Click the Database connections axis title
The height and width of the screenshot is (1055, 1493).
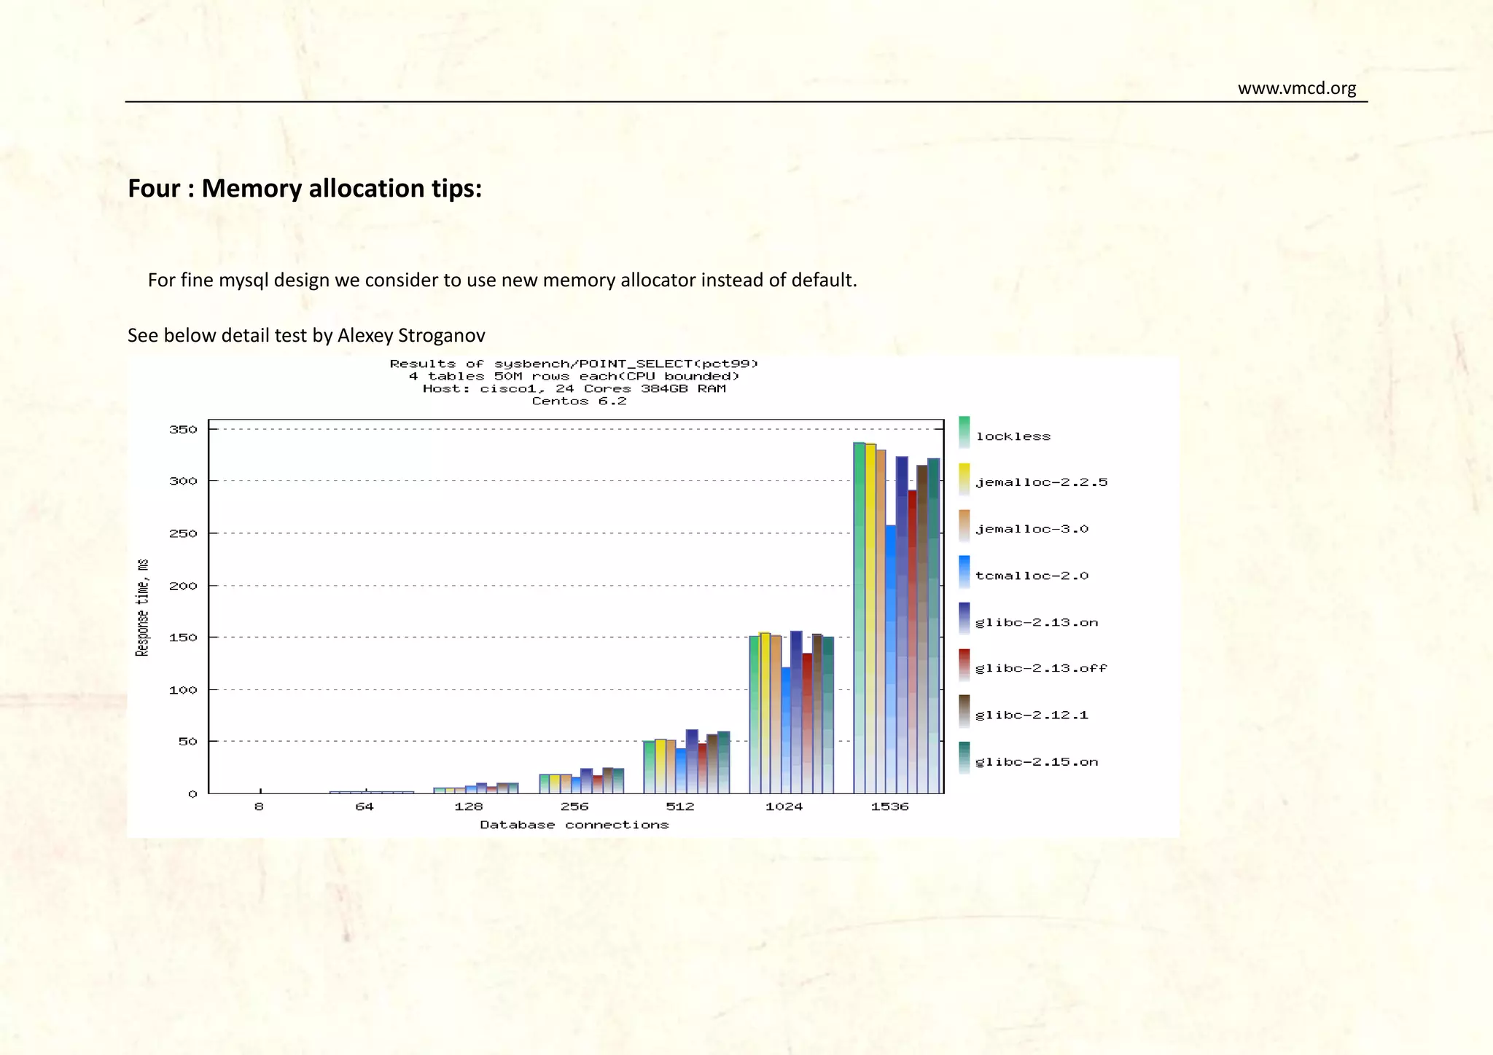(574, 825)
